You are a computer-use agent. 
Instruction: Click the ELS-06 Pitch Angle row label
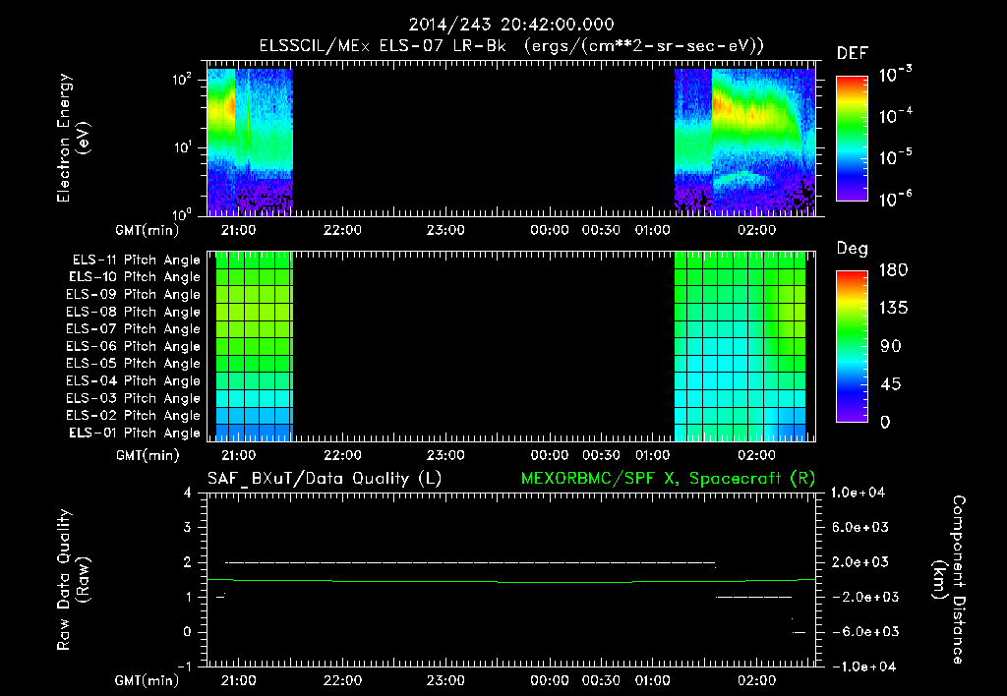(134, 347)
